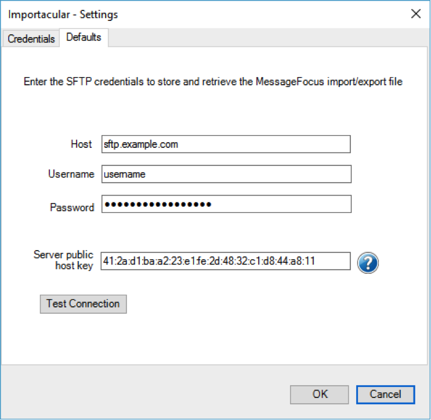Cancel the settings dialog
This screenshot has height=420, width=431.
click(385, 394)
